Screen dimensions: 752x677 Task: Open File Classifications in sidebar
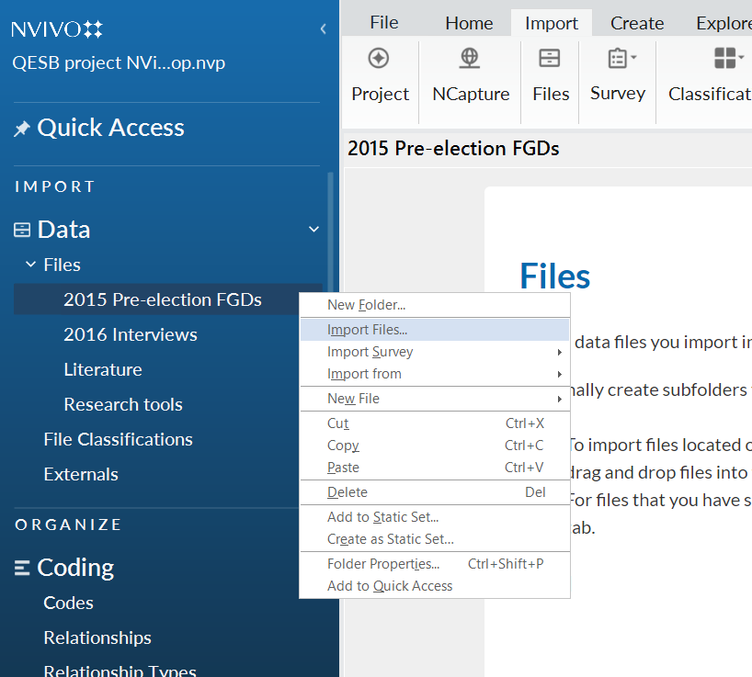(118, 439)
